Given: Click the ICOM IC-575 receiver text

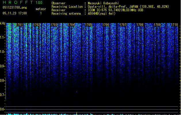Looking at the screenshot, I should [116, 10].
